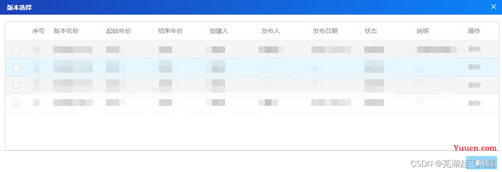Click the 版本选择 dialog title
Image resolution: width=502 pixels, height=172 pixels.
point(19,7)
